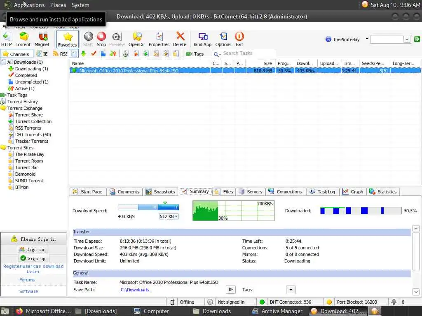Toggle the Favorites panel button
Viewport: 422px width, 316px height.
point(68,39)
